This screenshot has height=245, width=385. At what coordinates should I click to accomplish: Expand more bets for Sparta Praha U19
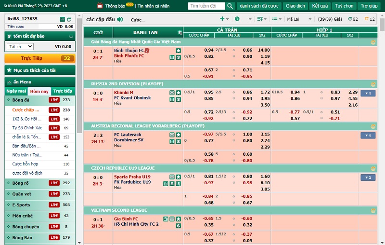[368, 177]
